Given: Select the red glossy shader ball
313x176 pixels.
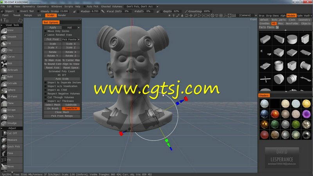Looking at the screenshot, I should point(275,114).
